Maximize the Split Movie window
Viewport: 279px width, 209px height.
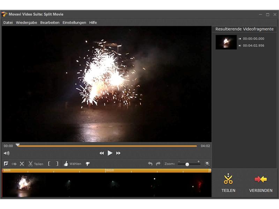click(267, 14)
